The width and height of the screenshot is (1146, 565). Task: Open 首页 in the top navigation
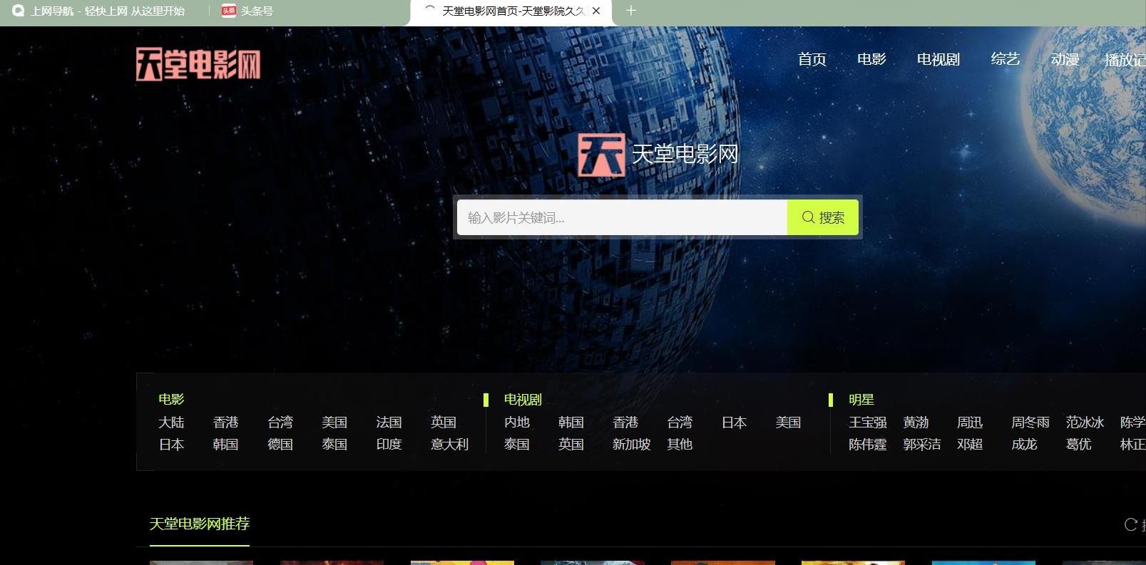812,59
